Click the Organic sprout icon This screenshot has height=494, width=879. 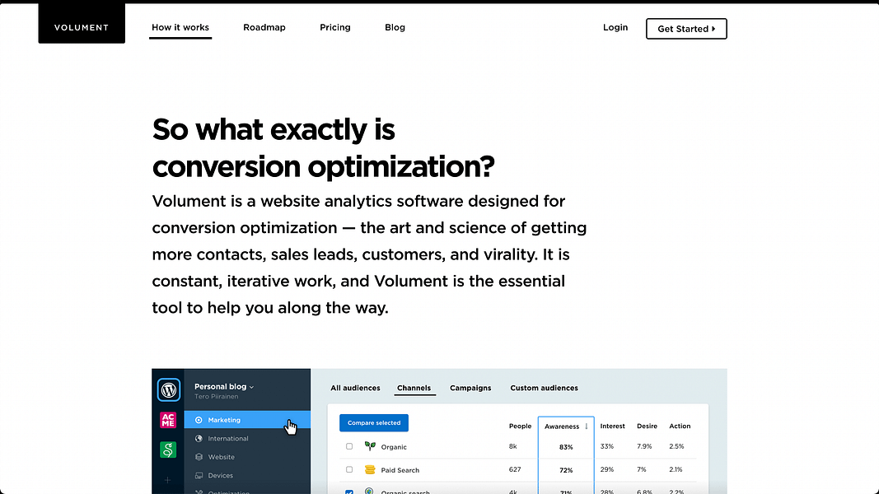point(370,445)
